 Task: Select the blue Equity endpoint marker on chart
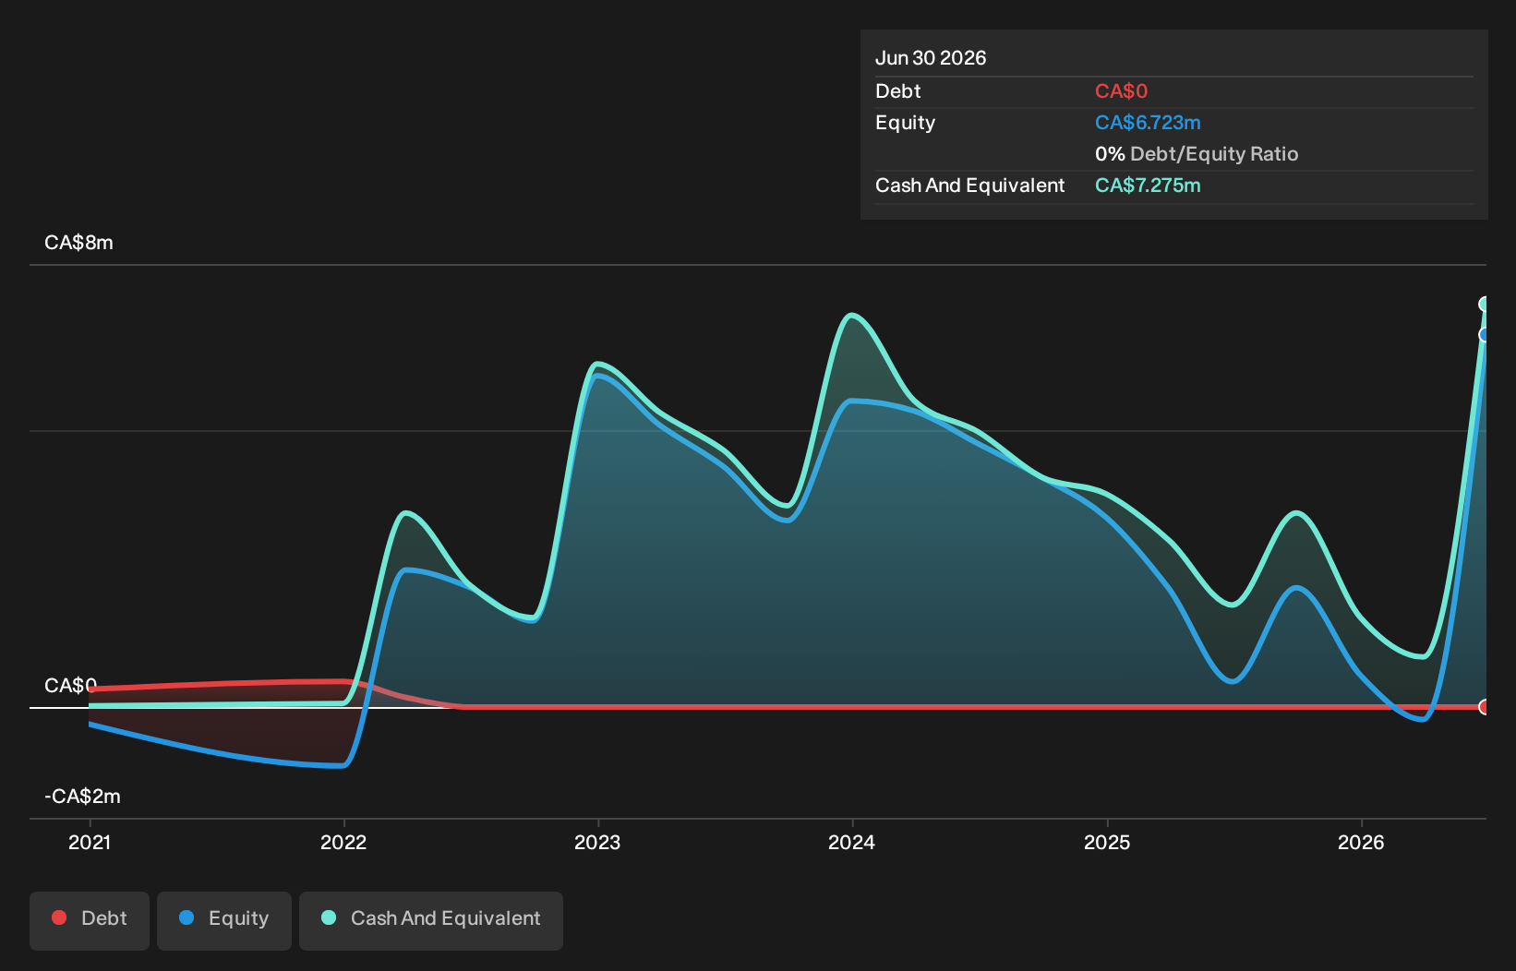coord(1485,335)
